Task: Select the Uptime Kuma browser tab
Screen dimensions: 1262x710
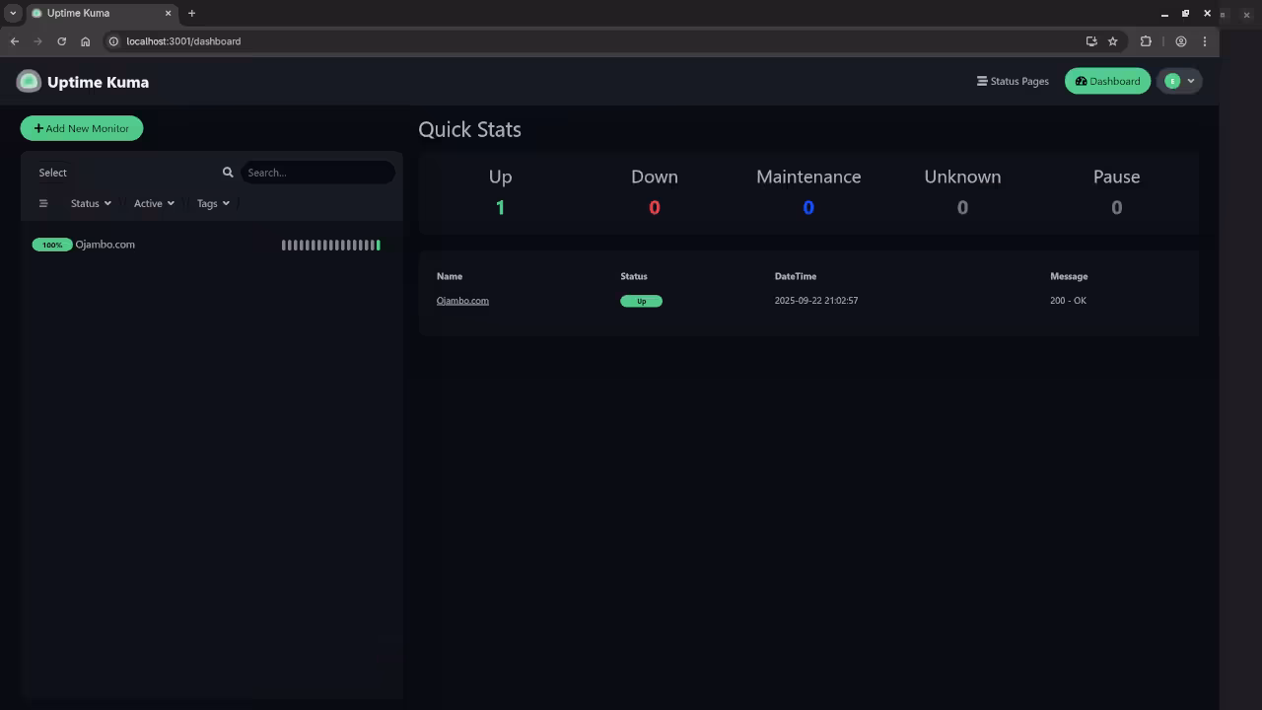Action: (x=102, y=13)
